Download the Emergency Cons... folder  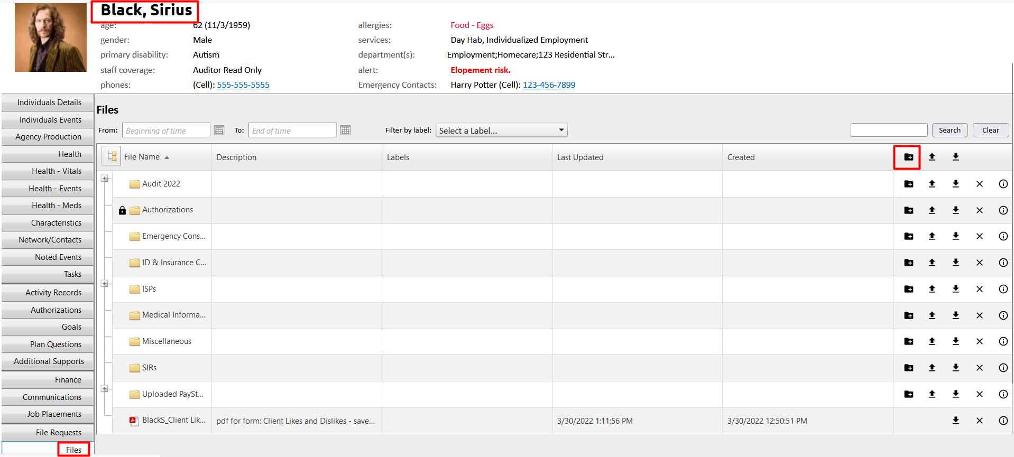956,236
